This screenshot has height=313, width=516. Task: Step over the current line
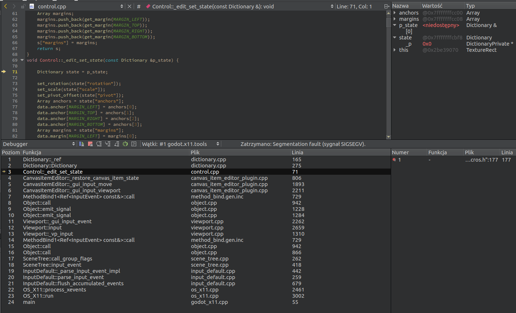tap(99, 144)
